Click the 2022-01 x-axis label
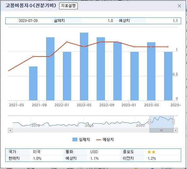The height and width of the screenshot is (169, 187). tap(62, 105)
